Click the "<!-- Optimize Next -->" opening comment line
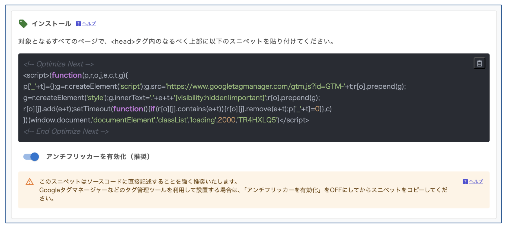The image size is (506, 226). (x=59, y=64)
